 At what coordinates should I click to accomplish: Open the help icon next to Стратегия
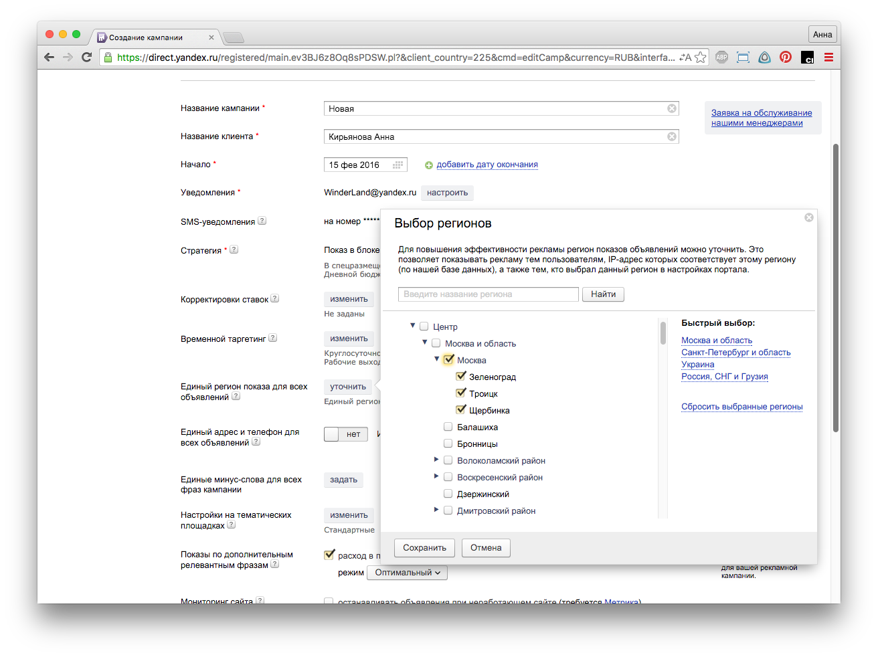coord(234,250)
